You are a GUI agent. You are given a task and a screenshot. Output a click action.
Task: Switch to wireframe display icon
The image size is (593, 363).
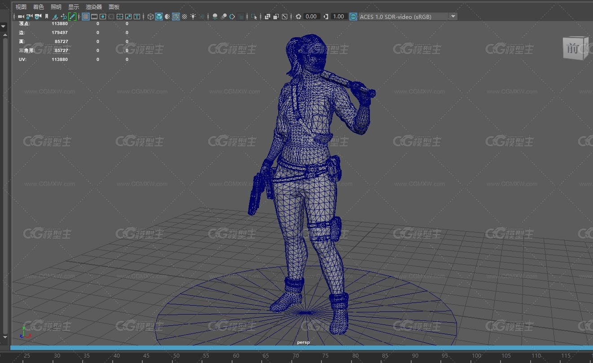click(150, 17)
